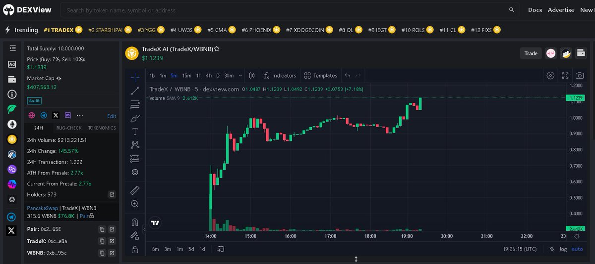Select the 4h chart interval

coord(209,76)
